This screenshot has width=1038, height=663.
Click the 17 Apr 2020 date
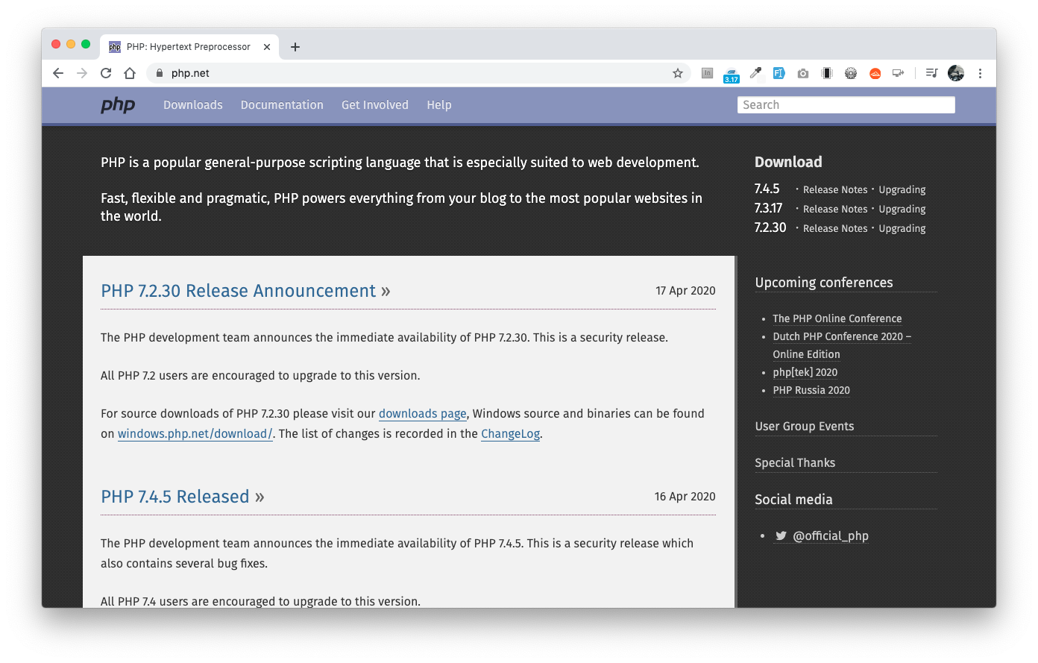click(x=685, y=291)
